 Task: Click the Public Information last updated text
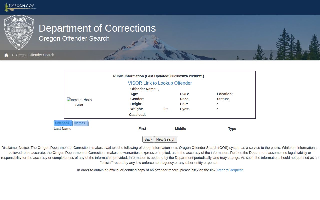pyautogui.click(x=159, y=76)
